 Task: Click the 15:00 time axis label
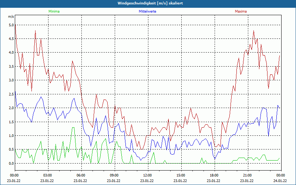click(181, 175)
